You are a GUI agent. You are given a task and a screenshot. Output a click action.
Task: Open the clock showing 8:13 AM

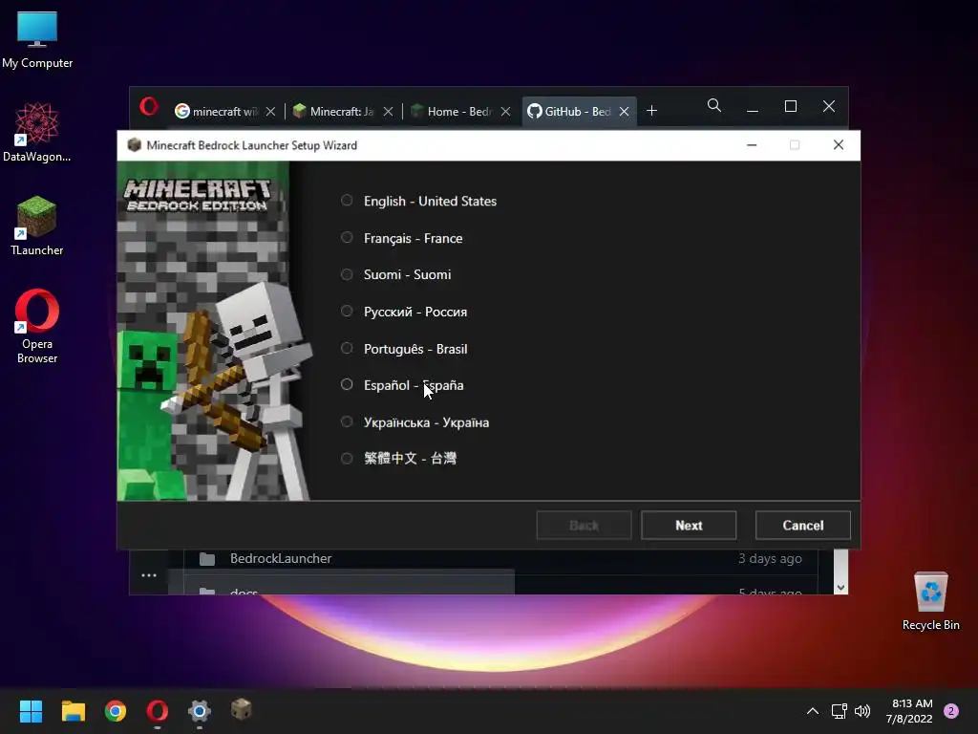(909, 711)
